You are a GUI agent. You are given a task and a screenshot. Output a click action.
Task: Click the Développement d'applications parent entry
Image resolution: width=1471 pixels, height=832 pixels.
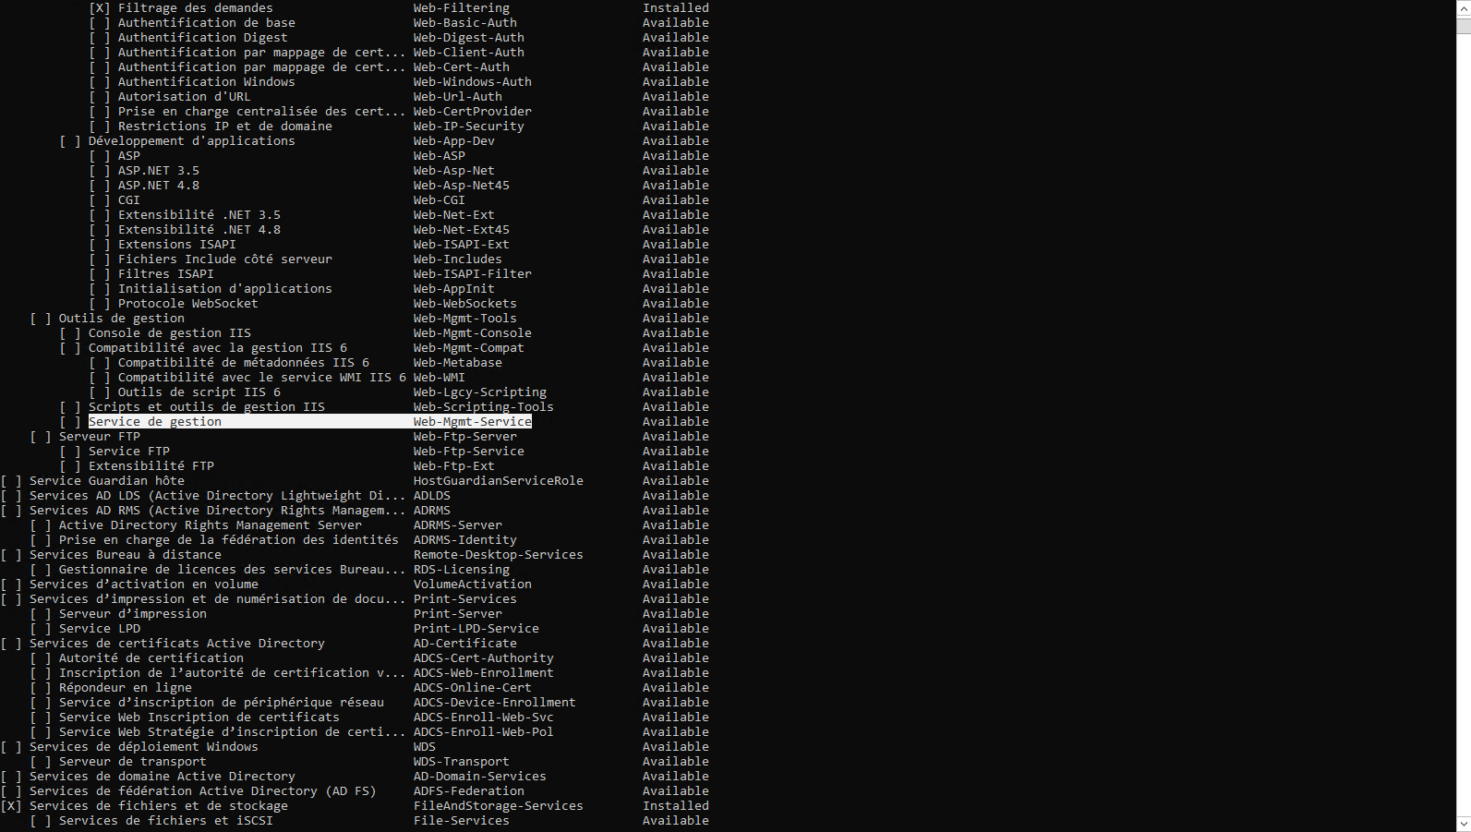click(x=191, y=141)
